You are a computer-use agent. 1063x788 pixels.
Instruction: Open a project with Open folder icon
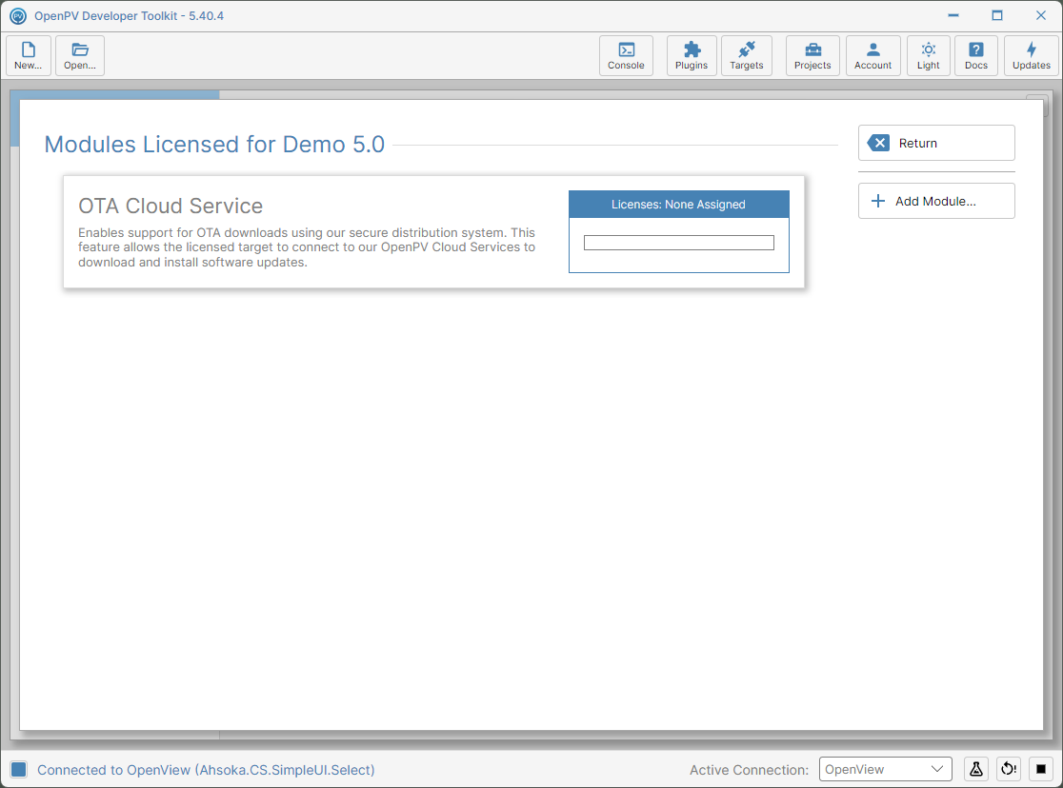[80, 55]
